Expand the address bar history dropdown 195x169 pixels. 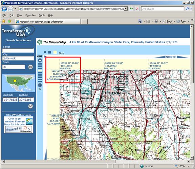click(126, 9)
